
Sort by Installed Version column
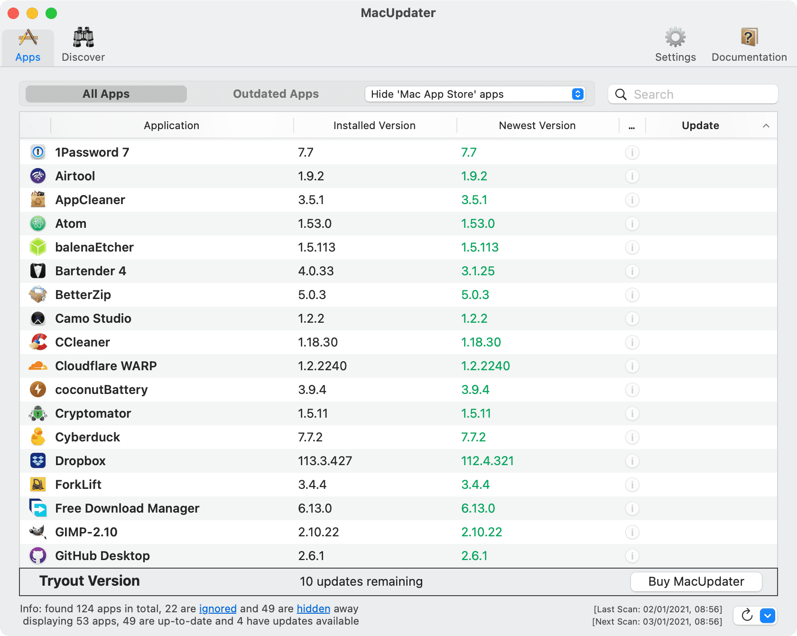374,125
